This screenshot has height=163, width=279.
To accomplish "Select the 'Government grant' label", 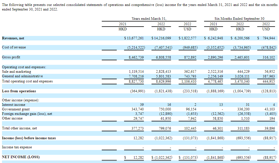I will point(16,109).
